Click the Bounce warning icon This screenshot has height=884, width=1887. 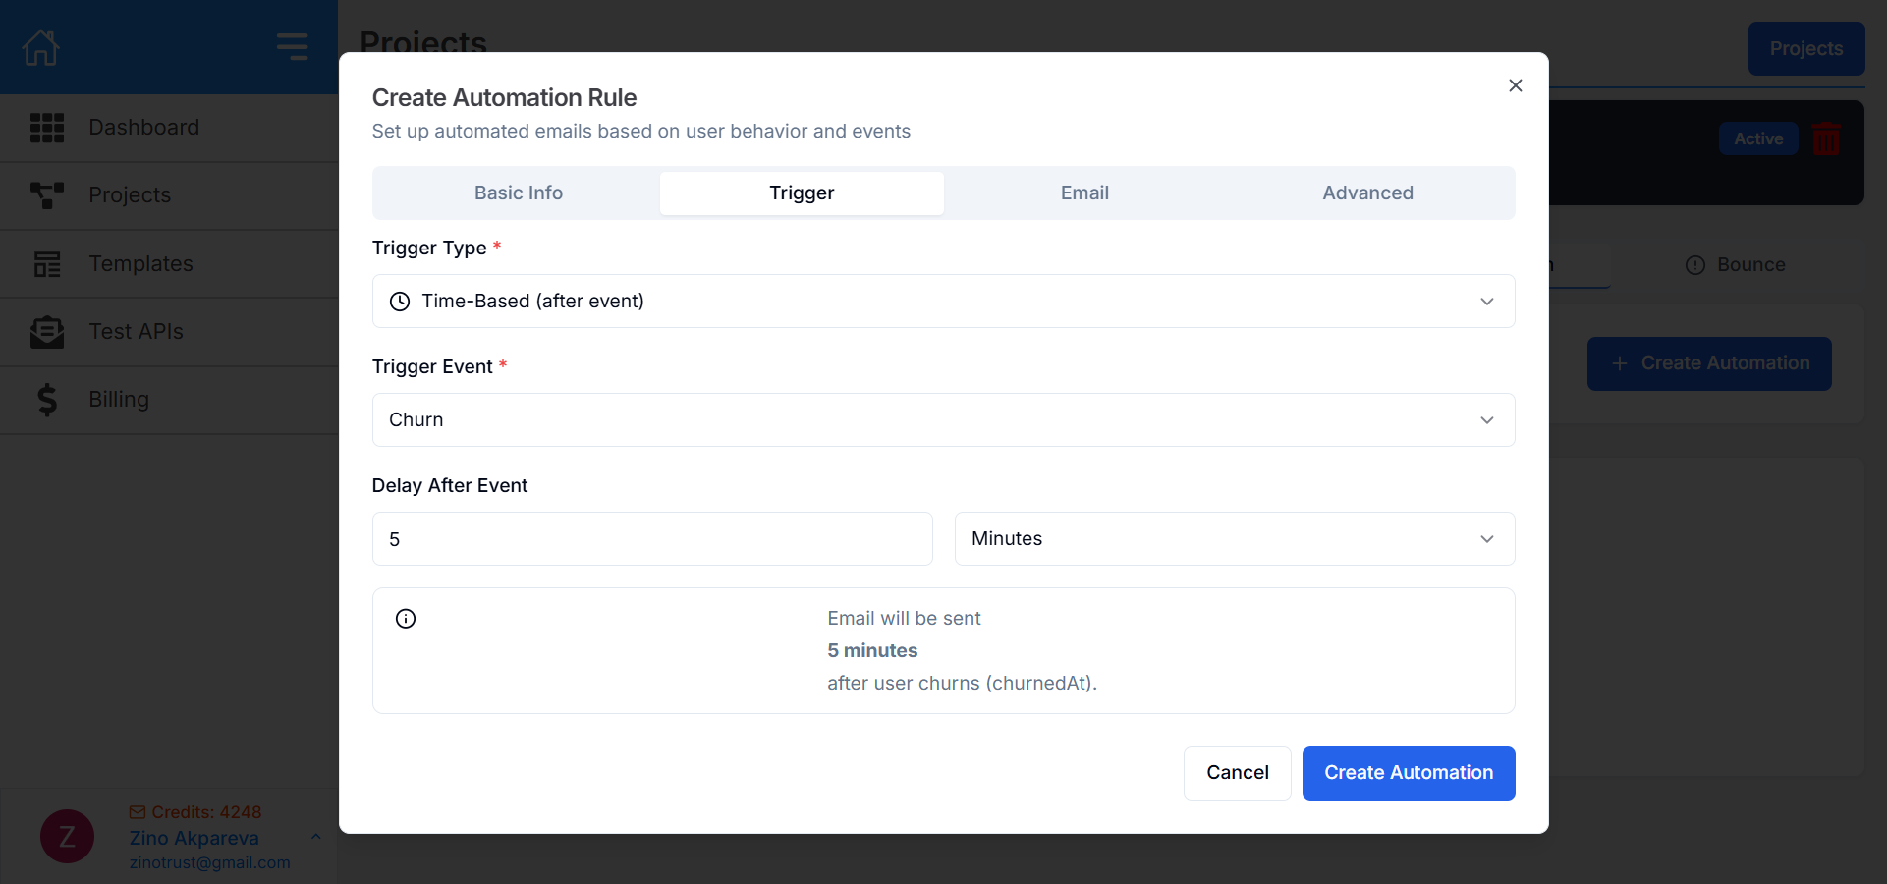click(x=1695, y=264)
